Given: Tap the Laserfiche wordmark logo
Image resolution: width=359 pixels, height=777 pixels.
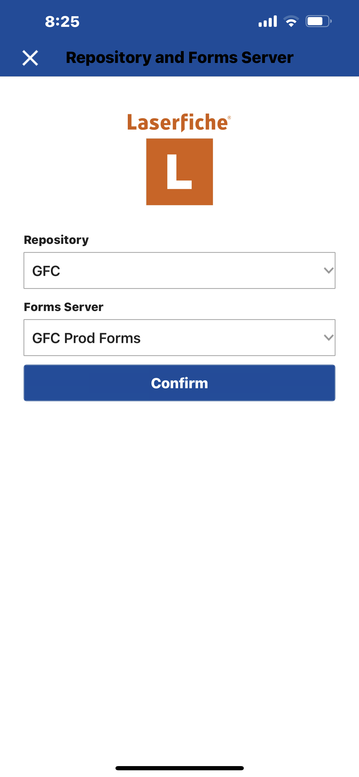Looking at the screenshot, I should pos(178,123).
